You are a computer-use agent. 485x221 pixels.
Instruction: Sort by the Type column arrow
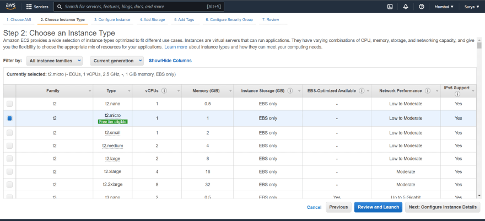(130, 91)
